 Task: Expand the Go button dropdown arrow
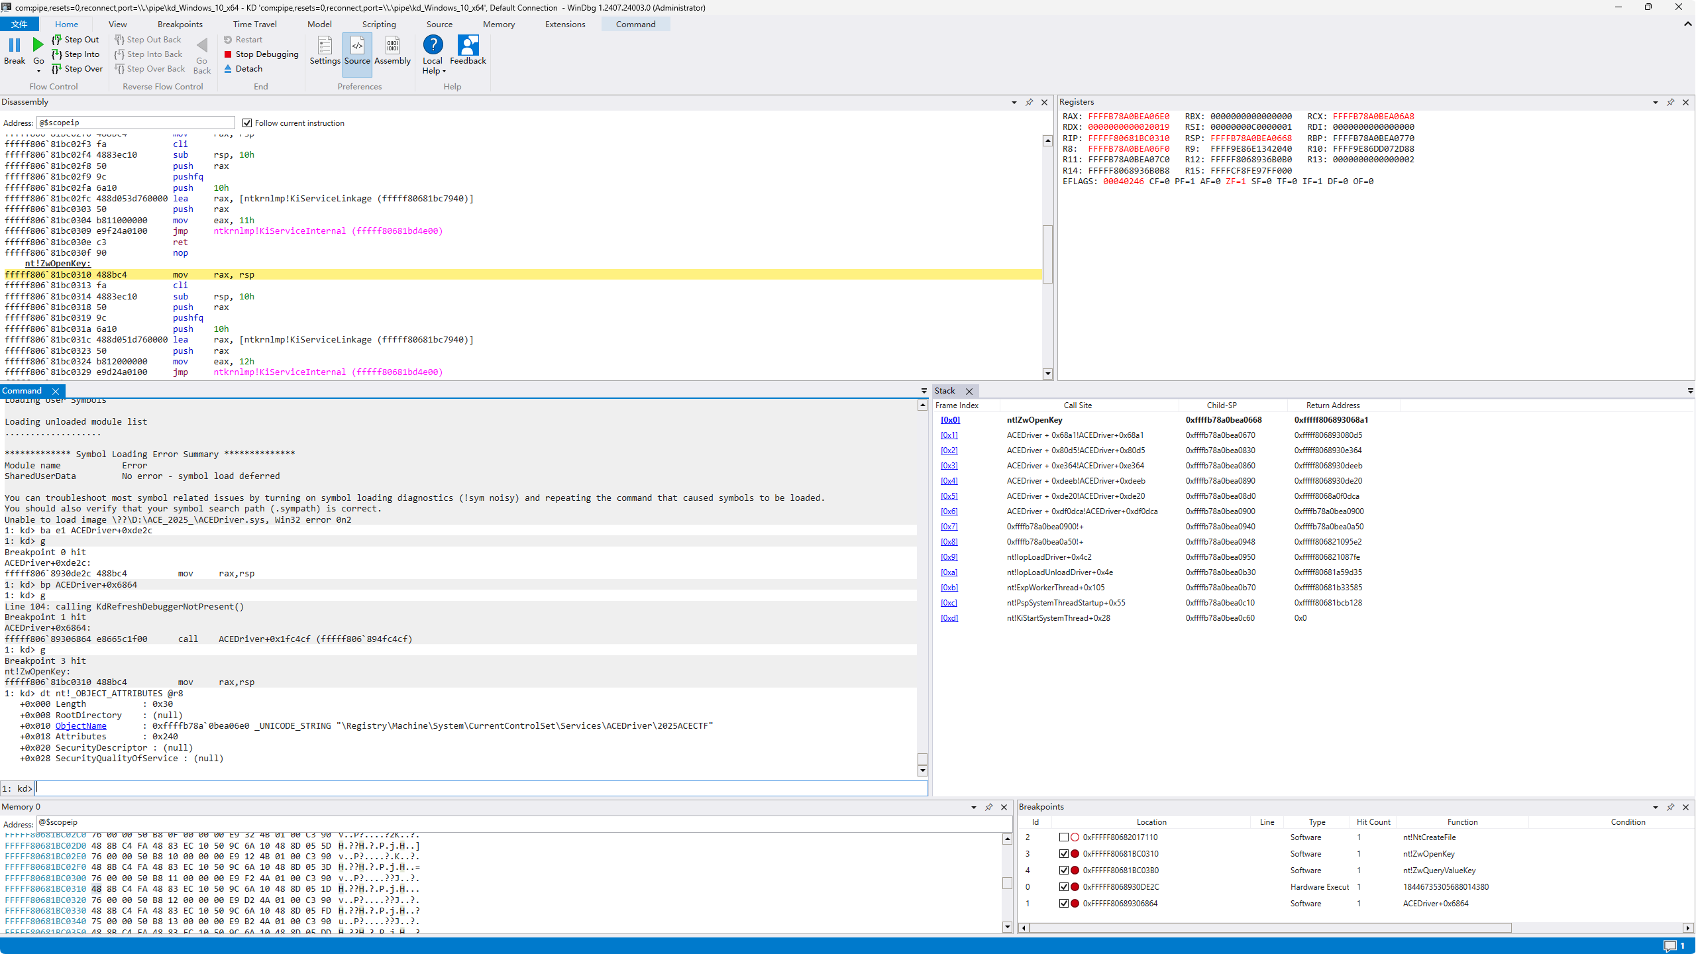coord(38,71)
